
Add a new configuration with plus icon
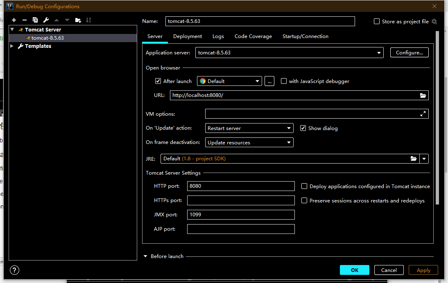tap(14, 20)
